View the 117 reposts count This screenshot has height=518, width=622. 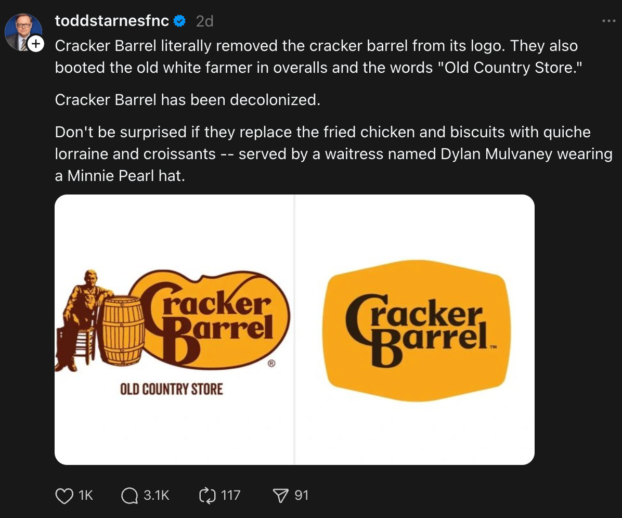(229, 496)
